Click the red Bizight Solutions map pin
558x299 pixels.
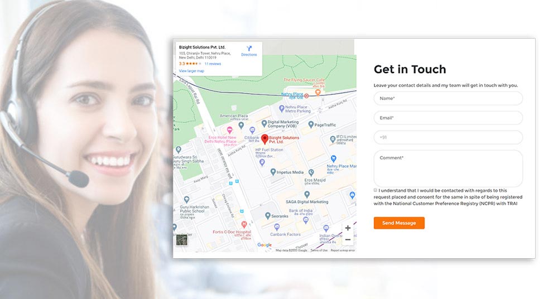[x=264, y=138]
